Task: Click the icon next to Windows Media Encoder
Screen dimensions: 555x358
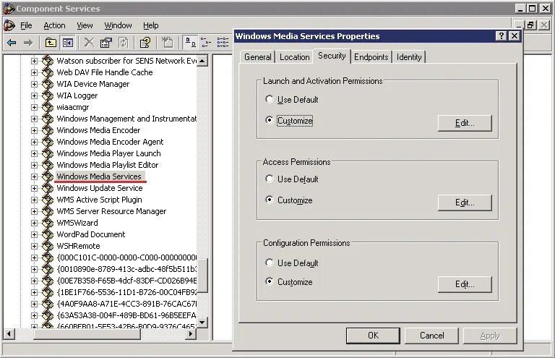Action: pyautogui.click(x=48, y=130)
